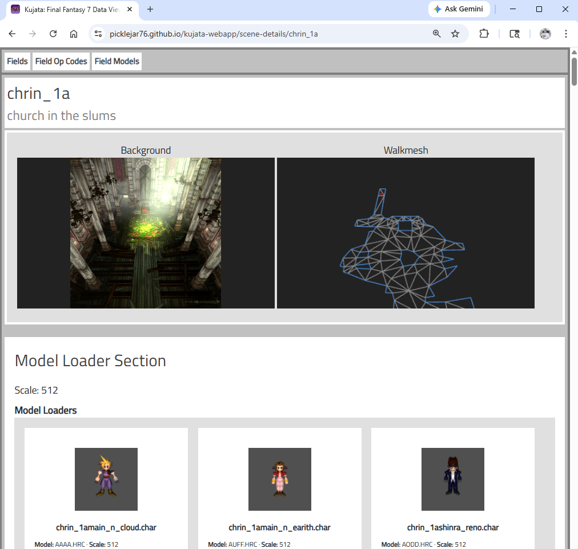Bookmark this page with the star
Image resolution: width=578 pixels, height=549 pixels.
tap(455, 34)
